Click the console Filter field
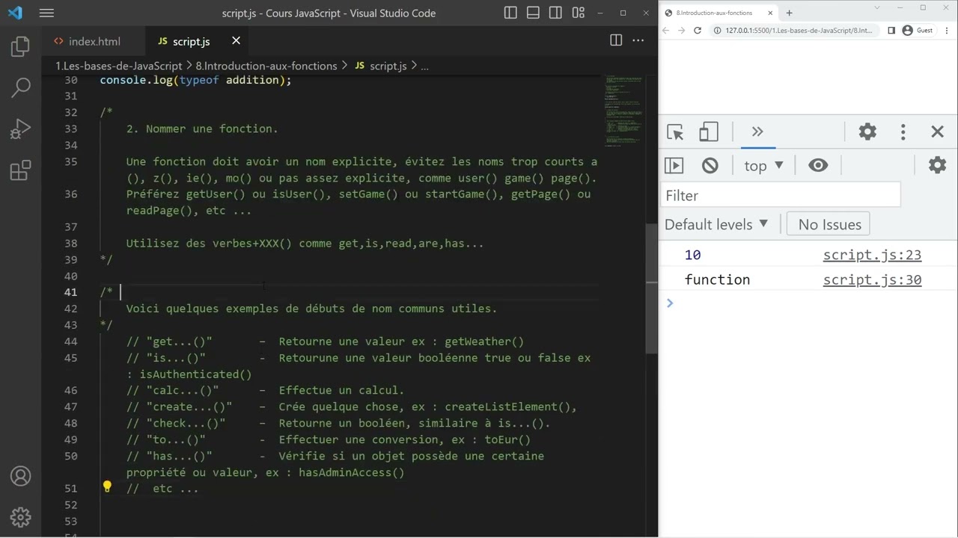This screenshot has width=958, height=538. click(781, 195)
